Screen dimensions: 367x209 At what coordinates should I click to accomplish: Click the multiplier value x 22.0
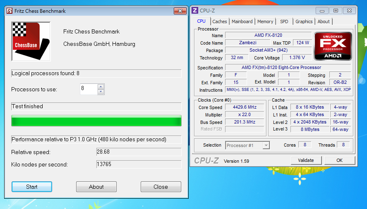coord(245,114)
